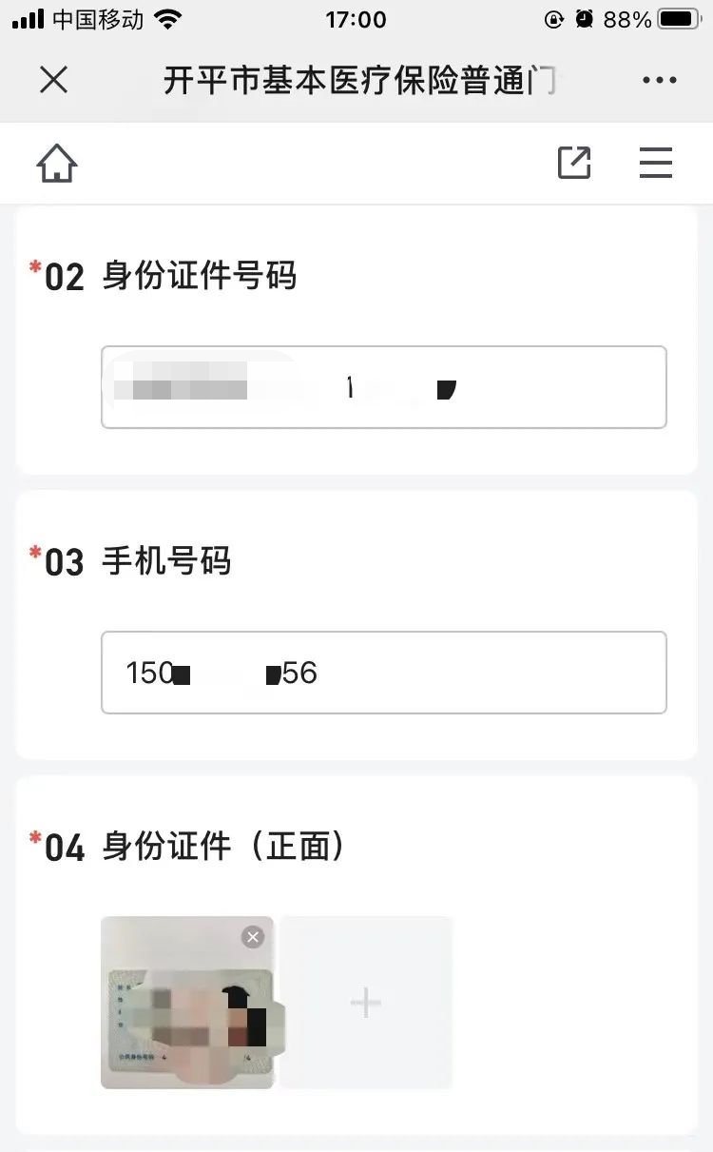This screenshot has height=1152, width=713.
Task: Open the three-dot more options menu
Action: (659, 81)
